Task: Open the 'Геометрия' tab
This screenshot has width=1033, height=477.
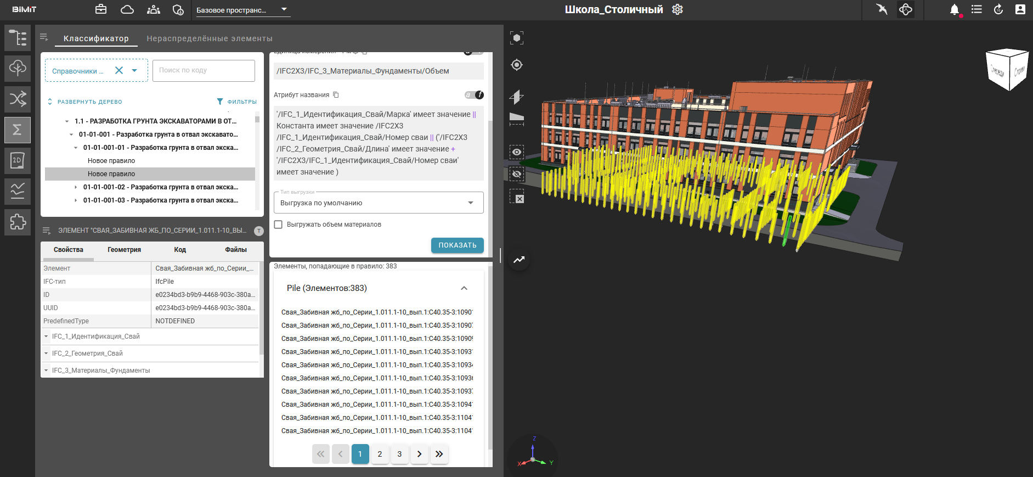Action: click(x=124, y=250)
